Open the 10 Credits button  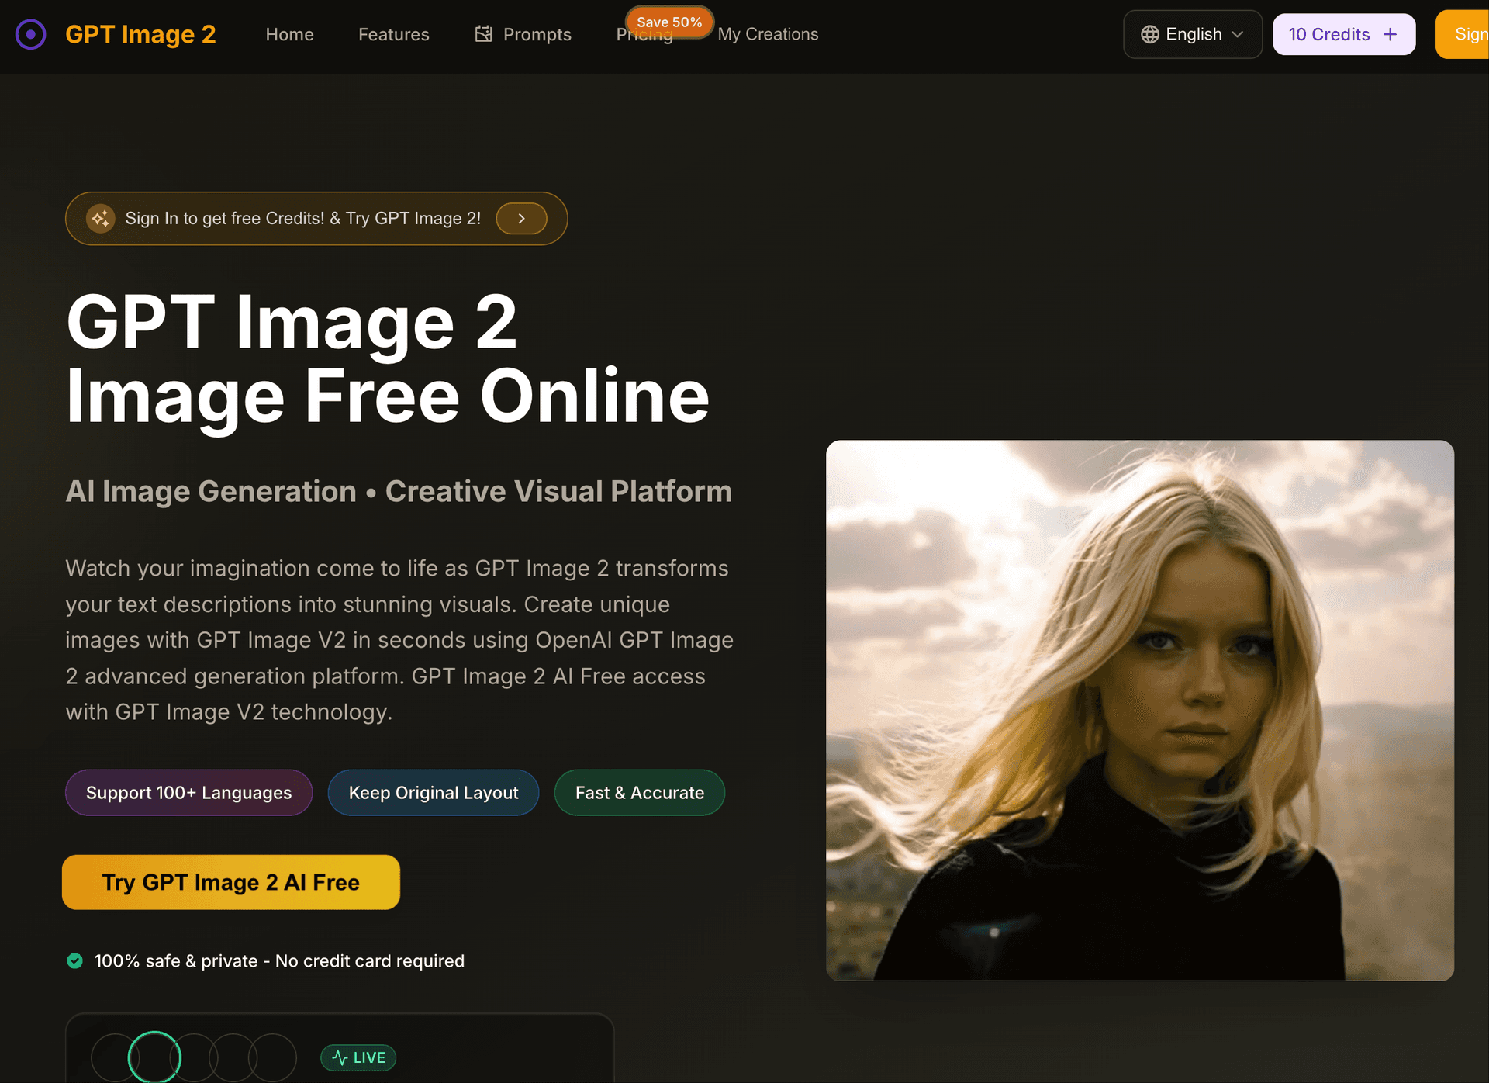point(1344,34)
